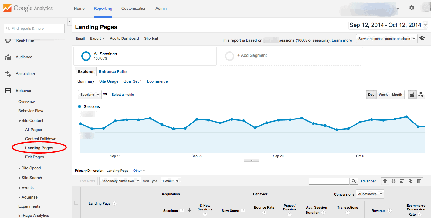Open the Export dropdown
The height and width of the screenshot is (218, 431).
click(97, 38)
